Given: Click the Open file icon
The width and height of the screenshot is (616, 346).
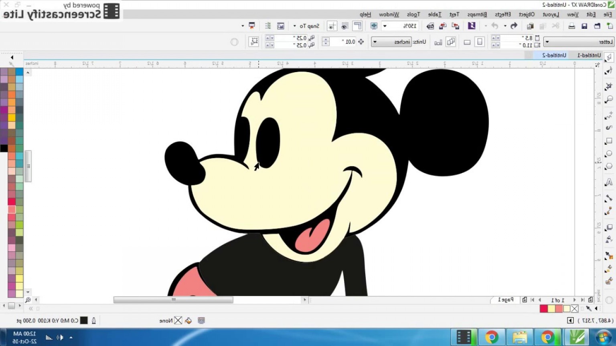Looking at the screenshot, I should coord(597,26).
